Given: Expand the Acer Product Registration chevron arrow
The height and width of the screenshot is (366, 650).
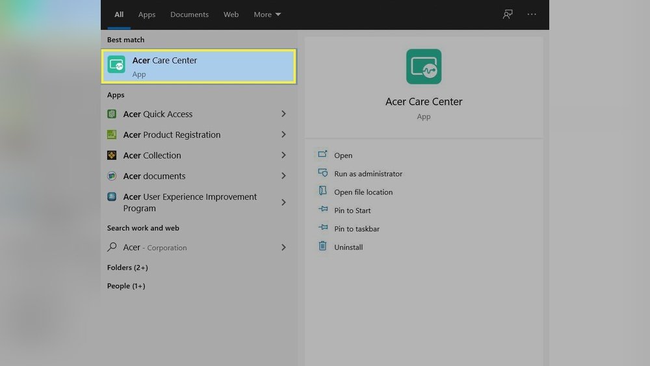Looking at the screenshot, I should [283, 135].
